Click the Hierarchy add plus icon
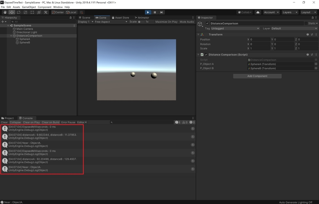This screenshot has height=204, width=319. tap(3, 22)
